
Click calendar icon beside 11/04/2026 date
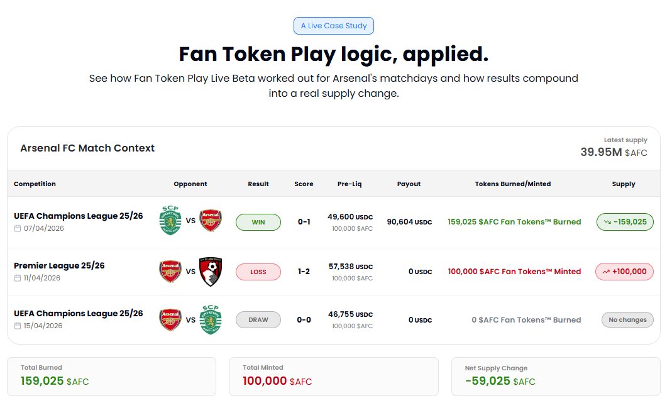(x=18, y=278)
